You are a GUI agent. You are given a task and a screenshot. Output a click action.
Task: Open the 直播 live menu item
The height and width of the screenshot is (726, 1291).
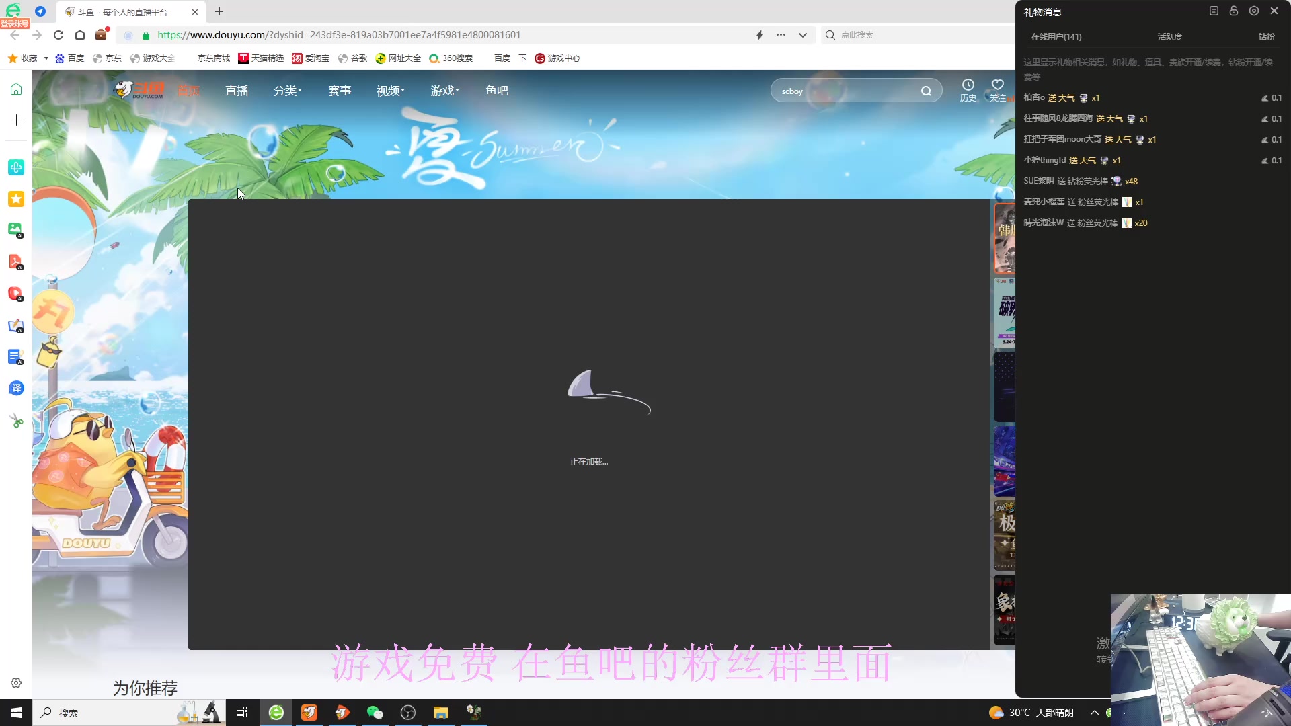[236, 90]
